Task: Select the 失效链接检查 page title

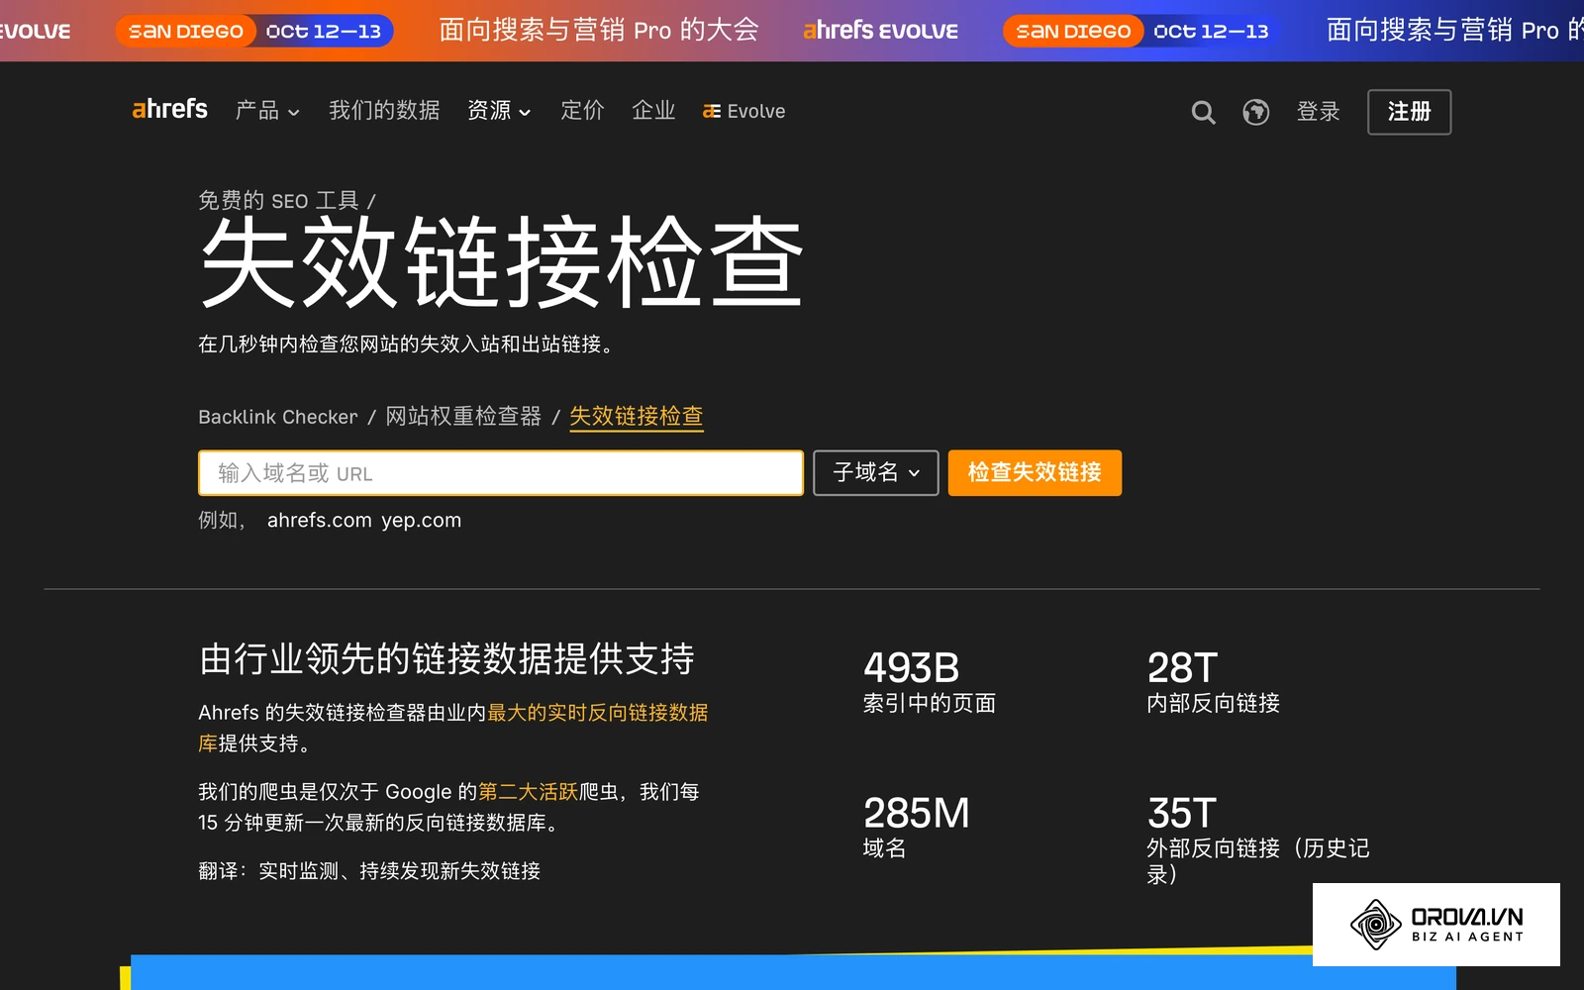Action: (x=501, y=263)
